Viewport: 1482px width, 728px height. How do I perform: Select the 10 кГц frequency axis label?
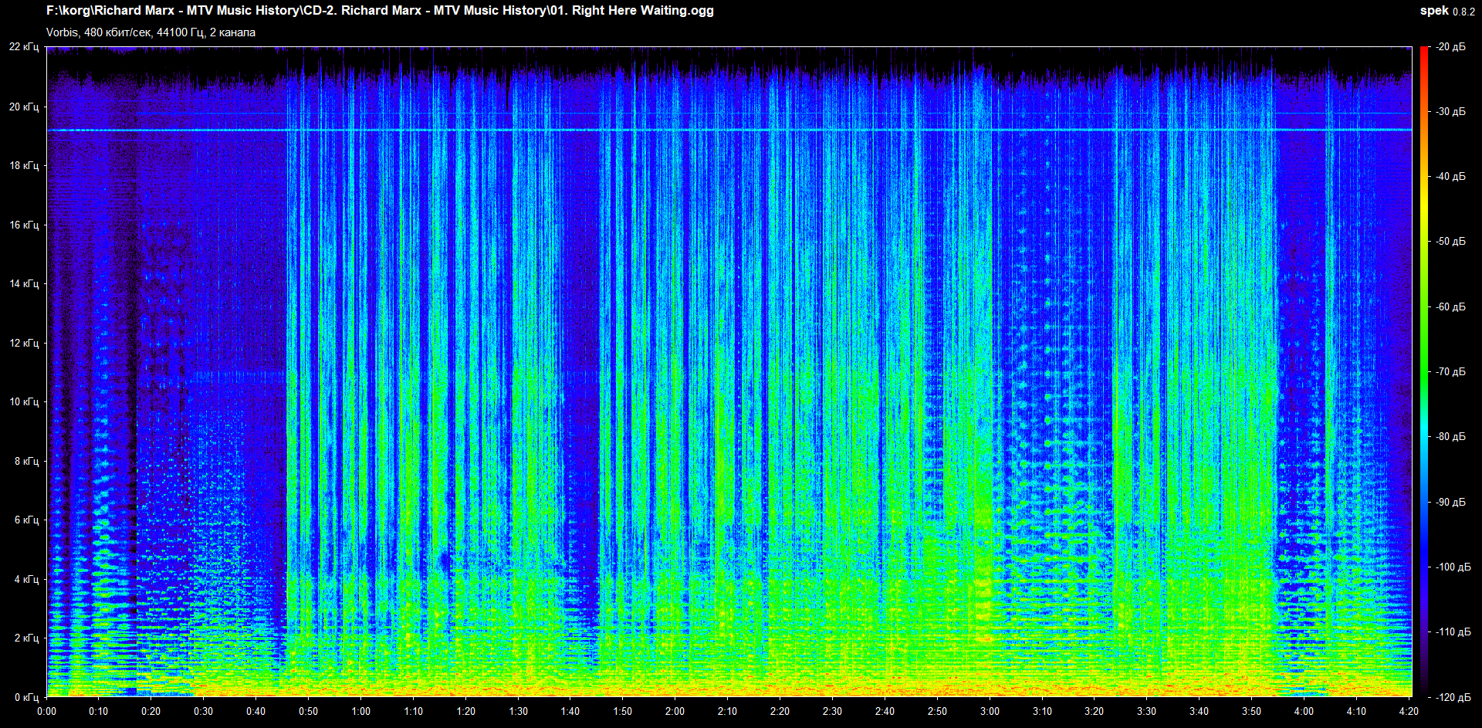coord(24,402)
